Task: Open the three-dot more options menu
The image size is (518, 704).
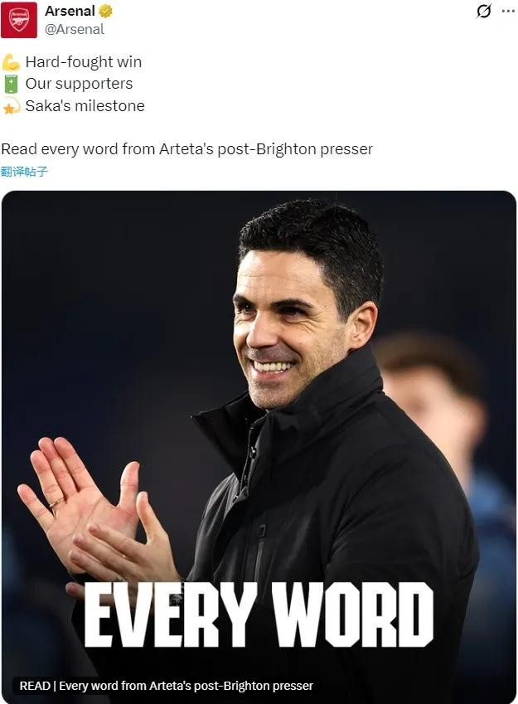Action: [x=508, y=11]
